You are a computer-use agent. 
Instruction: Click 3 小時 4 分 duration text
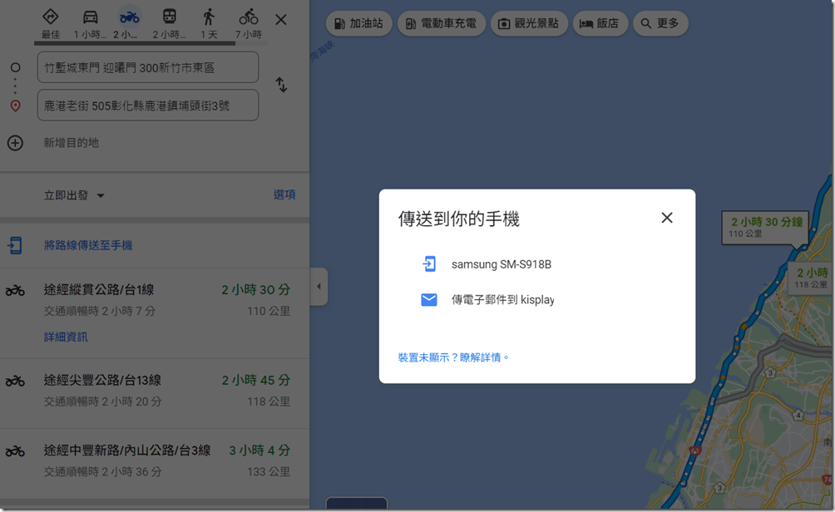259,450
